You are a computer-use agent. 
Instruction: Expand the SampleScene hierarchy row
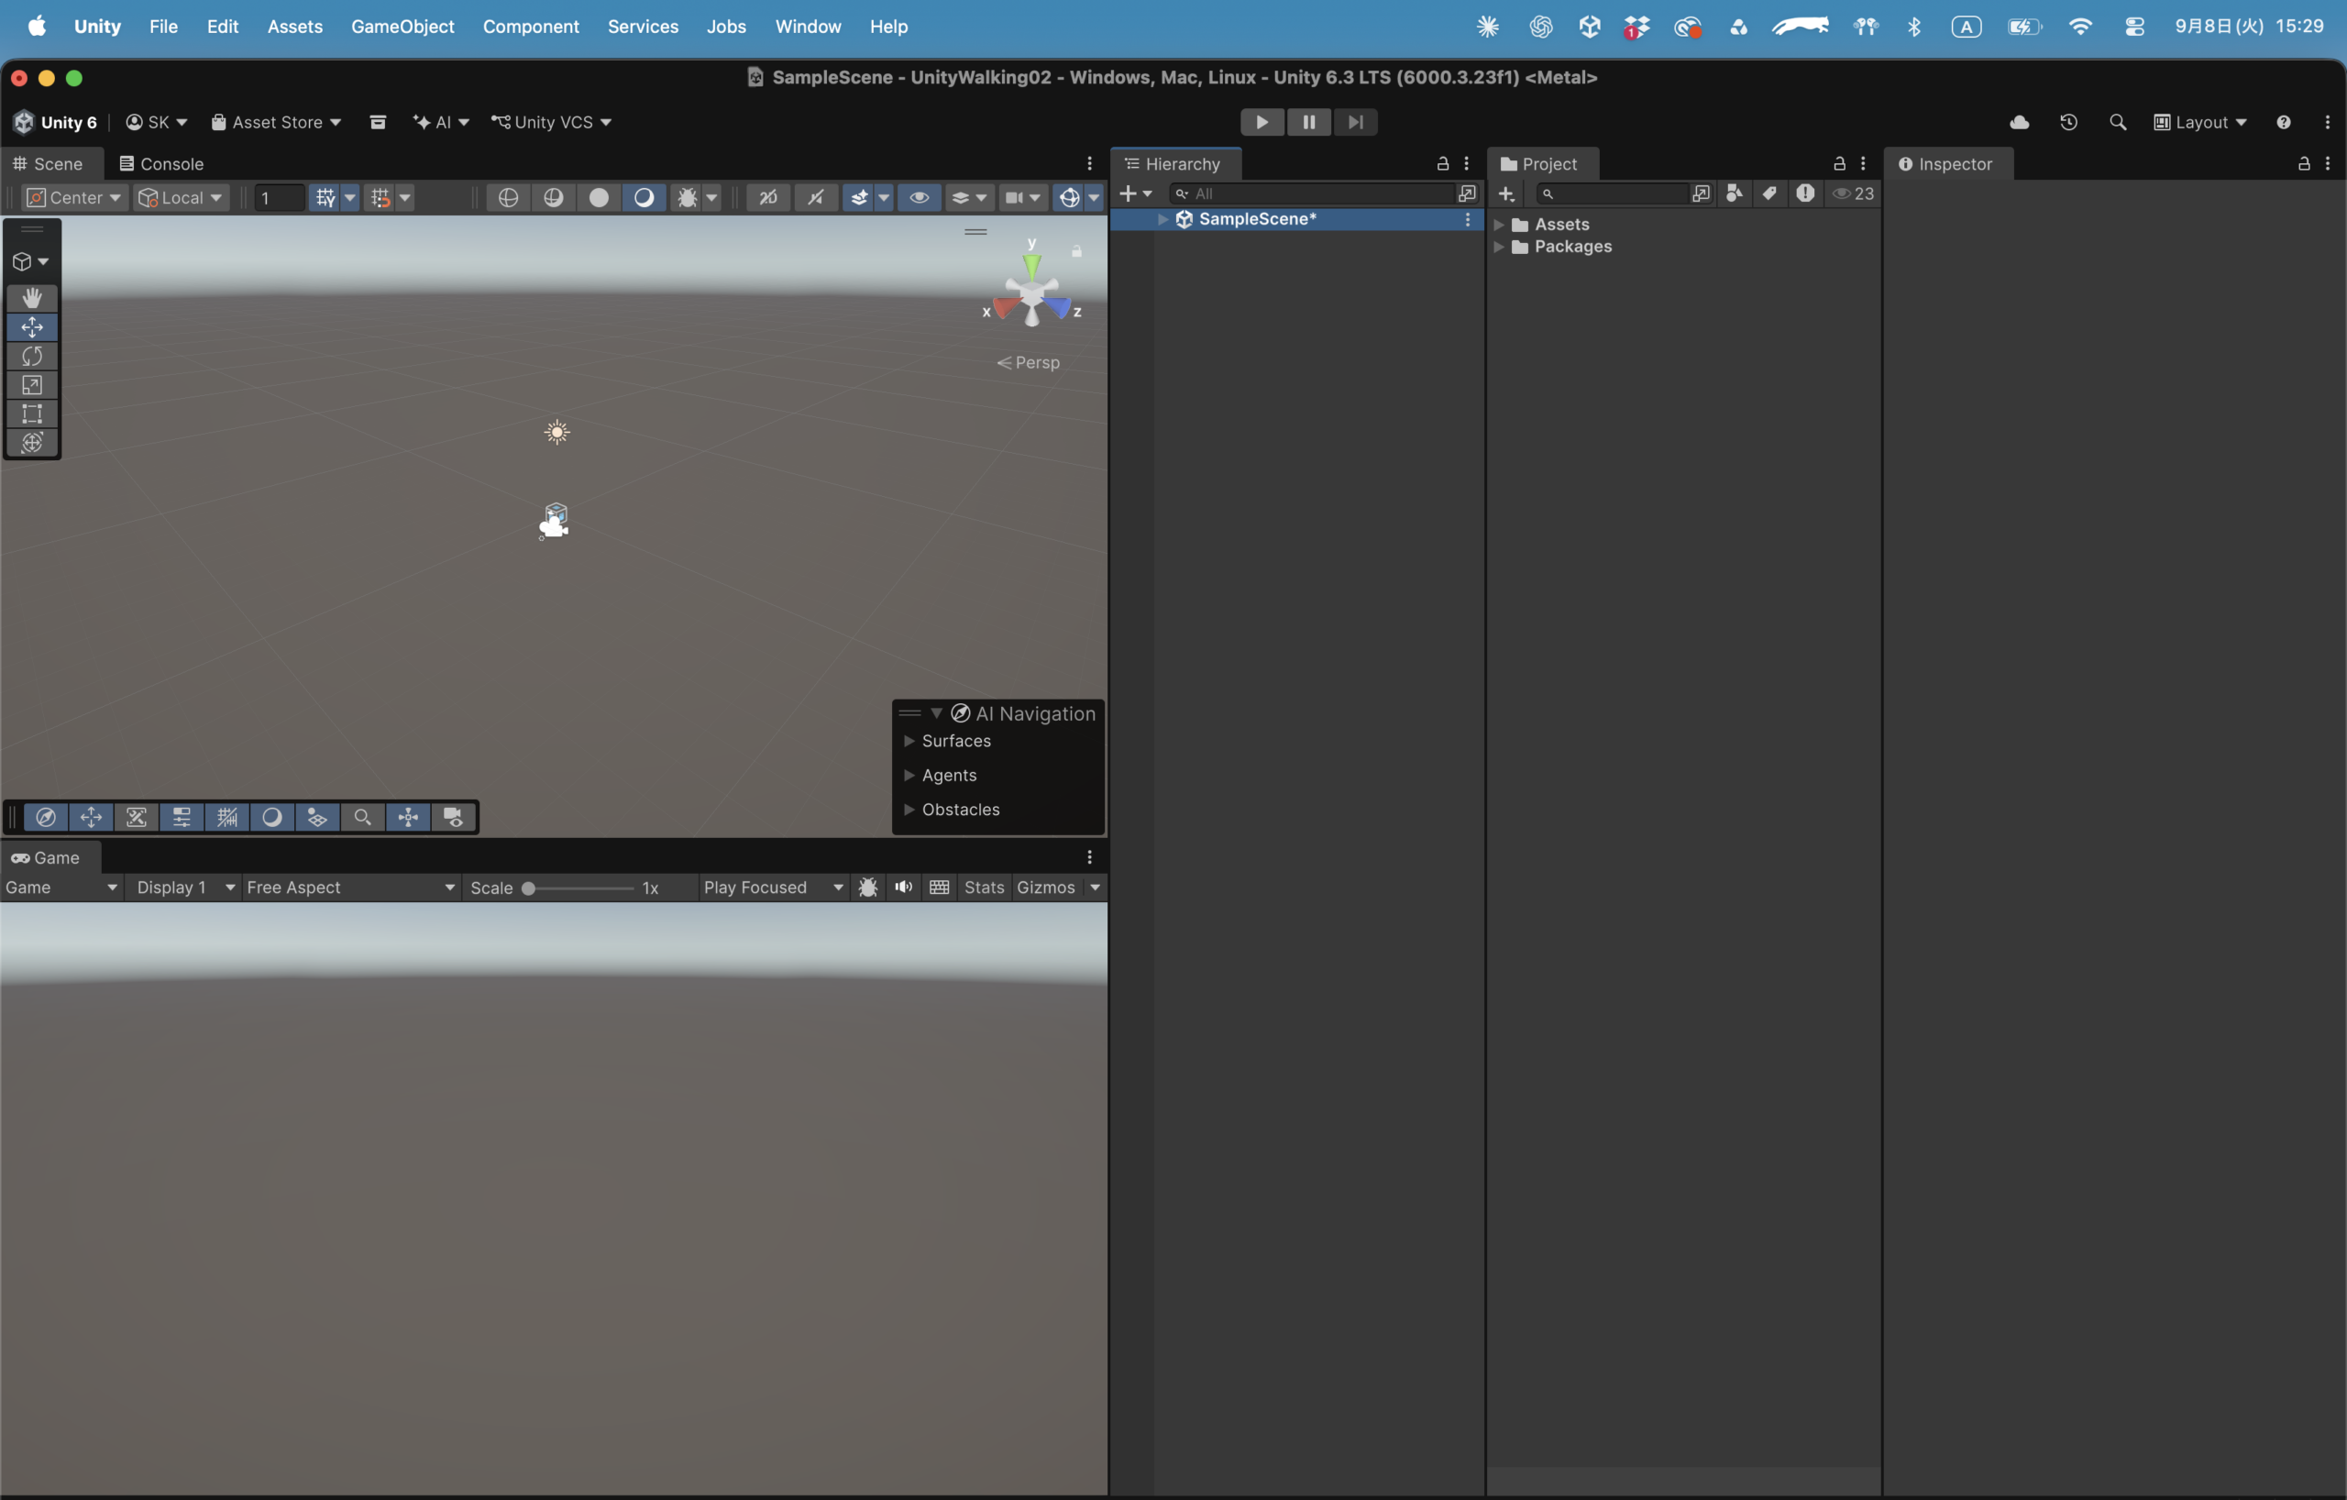tap(1162, 219)
